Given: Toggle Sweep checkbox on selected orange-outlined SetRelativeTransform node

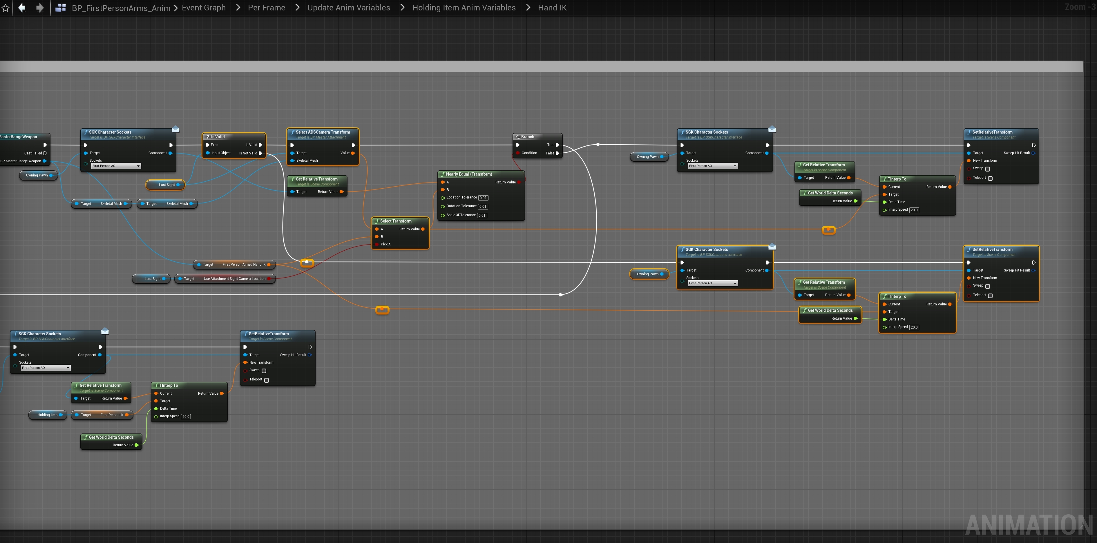Looking at the screenshot, I should click(988, 286).
